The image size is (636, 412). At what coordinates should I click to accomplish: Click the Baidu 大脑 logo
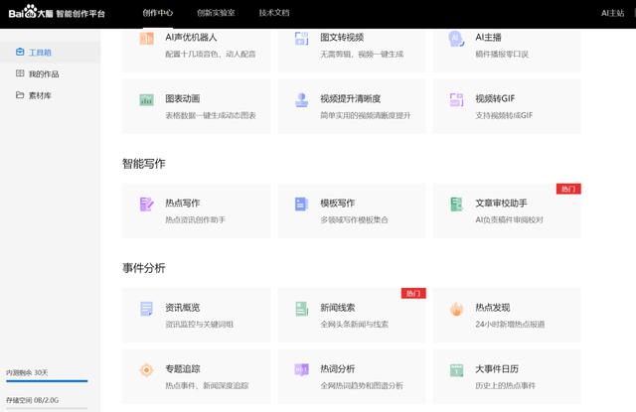[31, 13]
